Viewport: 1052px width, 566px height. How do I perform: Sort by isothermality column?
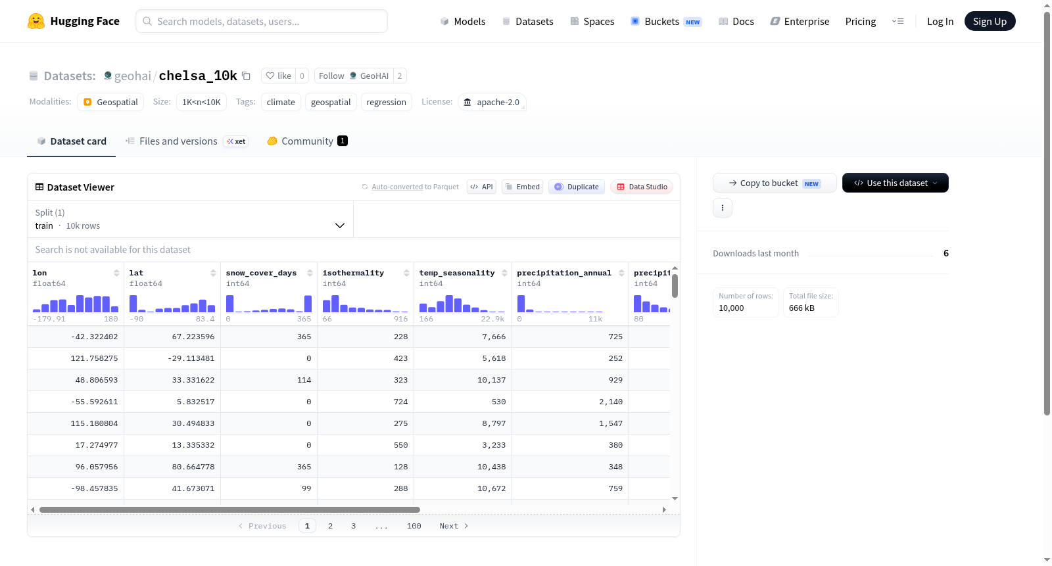(406, 273)
